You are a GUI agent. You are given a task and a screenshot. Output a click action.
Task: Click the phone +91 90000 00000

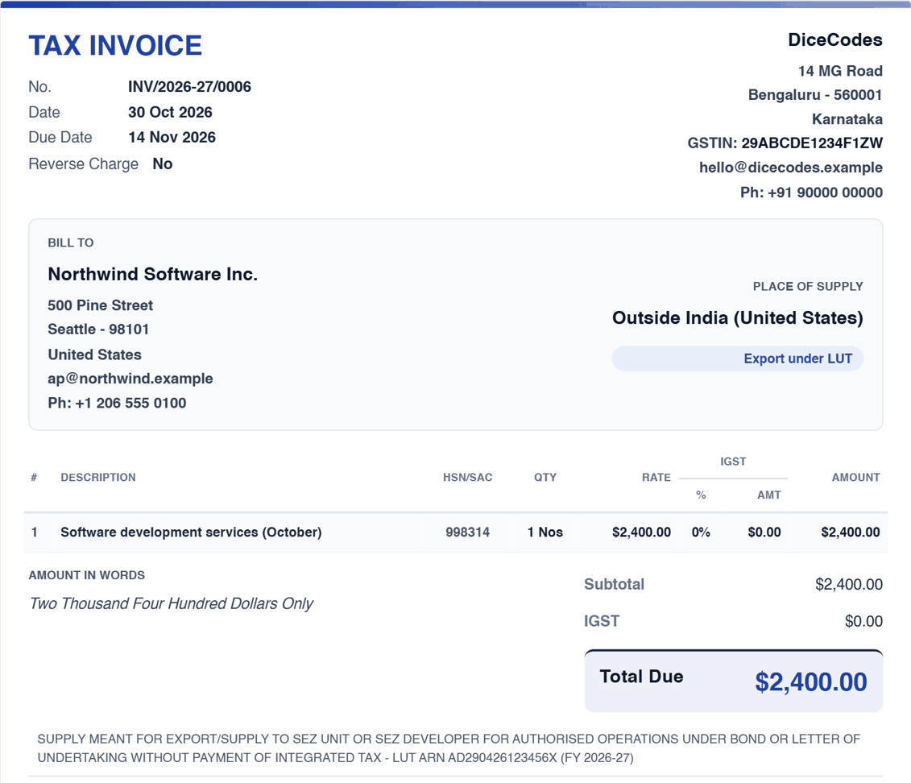coord(825,193)
